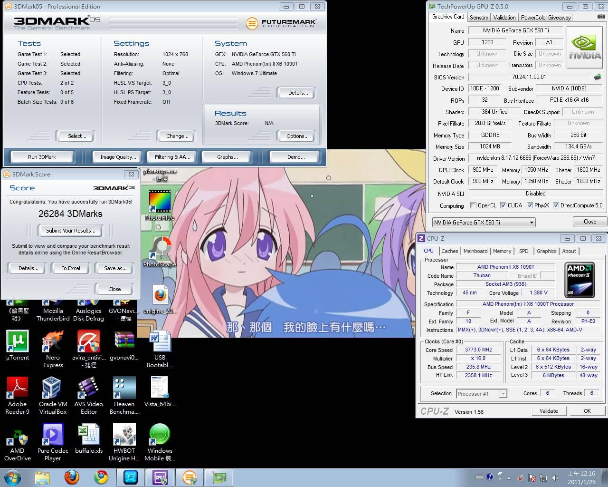Launch Firefox from the taskbar
The image size is (608, 487).
tap(72, 477)
